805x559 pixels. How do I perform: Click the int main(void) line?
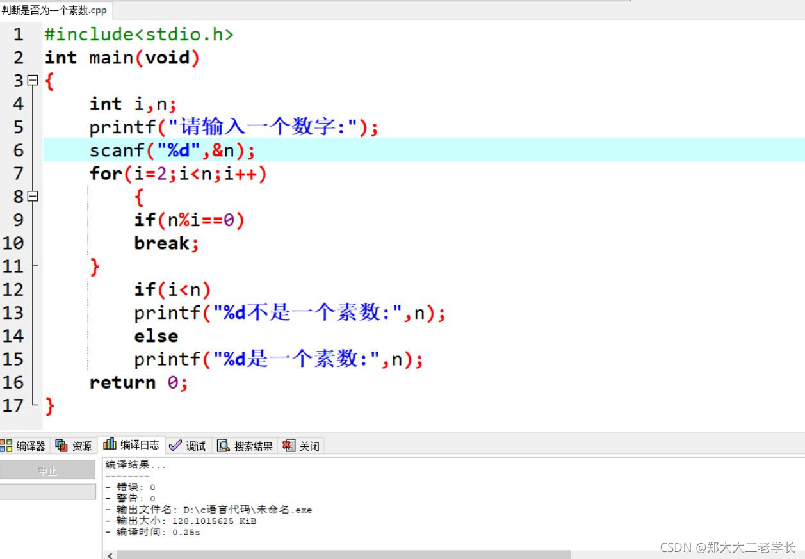click(122, 58)
